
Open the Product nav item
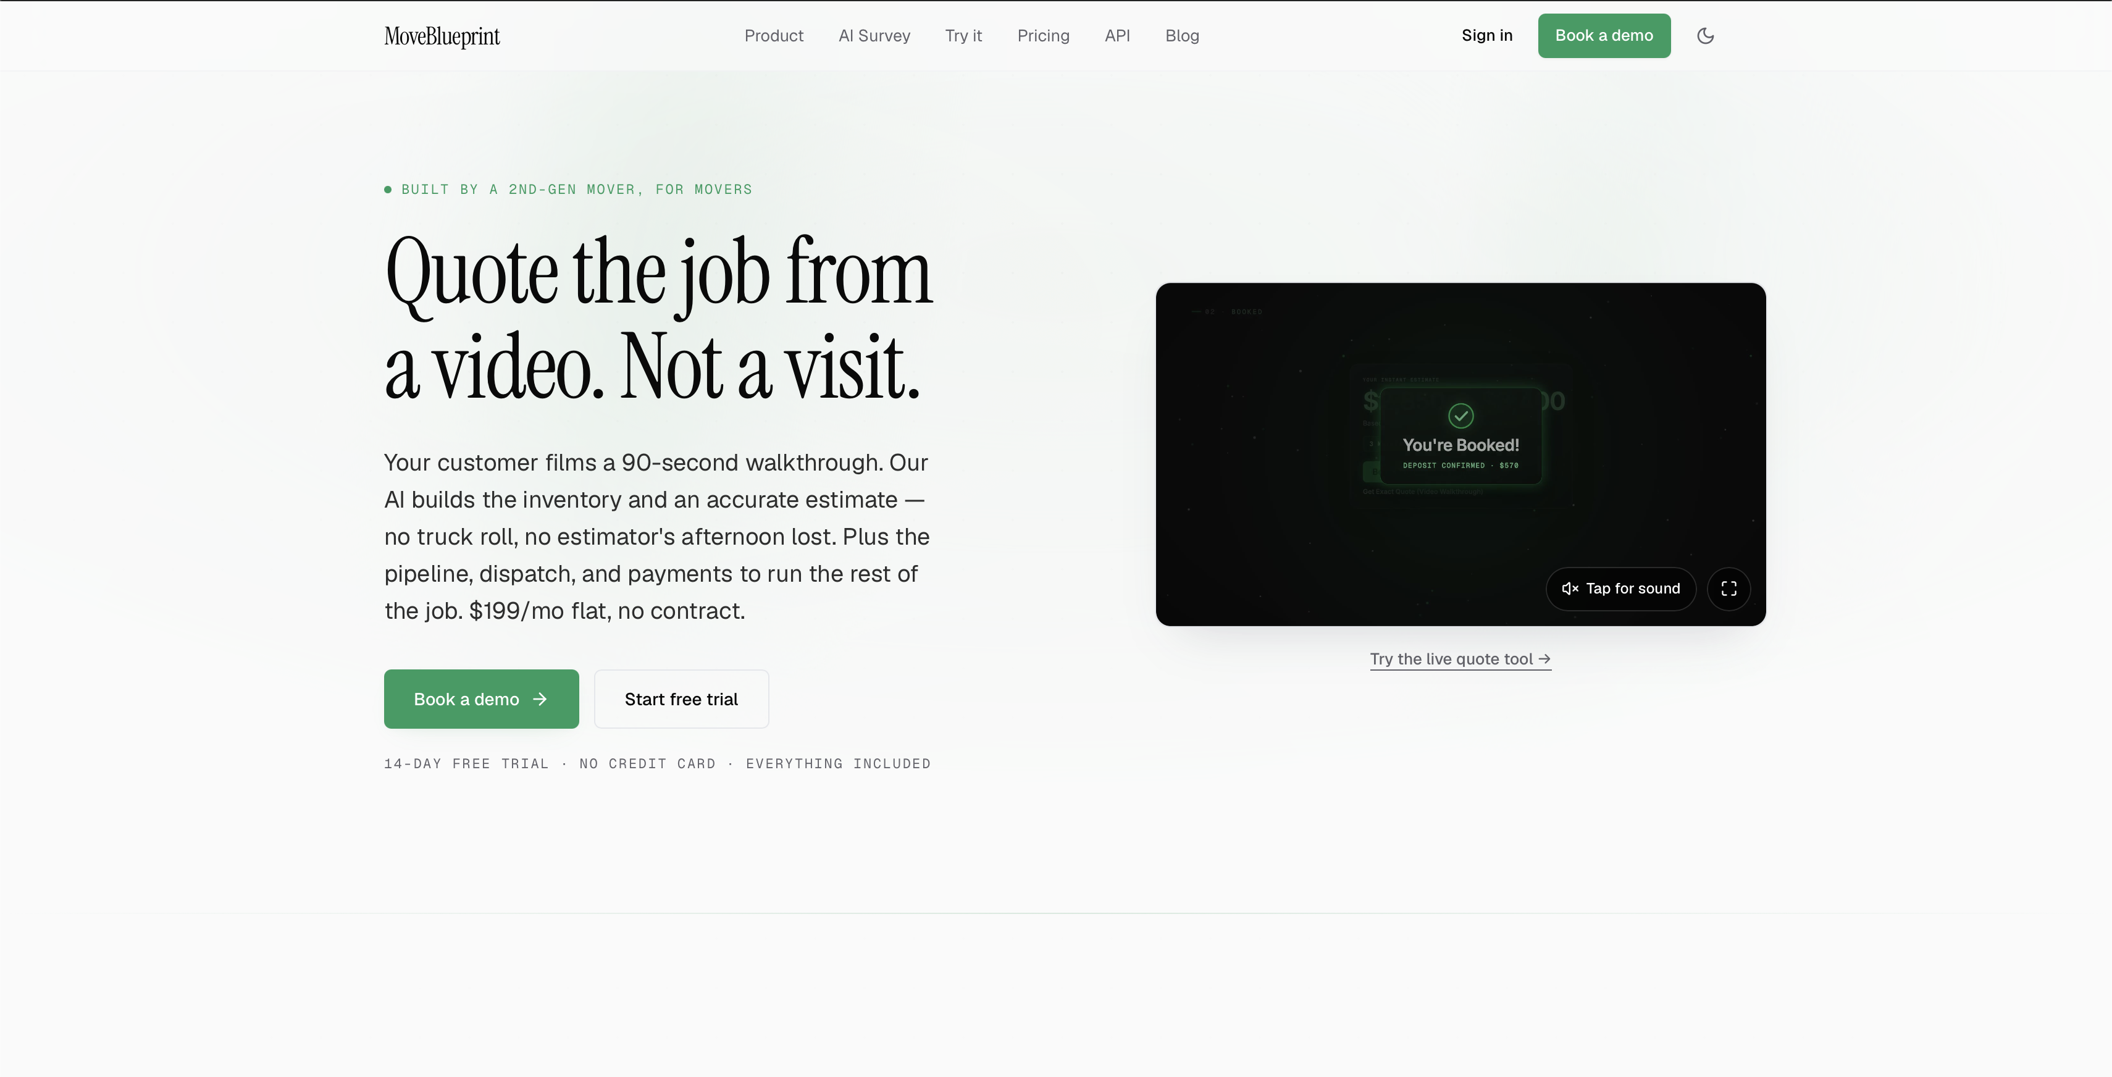tap(773, 35)
